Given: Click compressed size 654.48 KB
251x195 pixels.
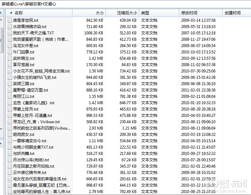Looking at the screenshot, I should (x=128, y=58).
